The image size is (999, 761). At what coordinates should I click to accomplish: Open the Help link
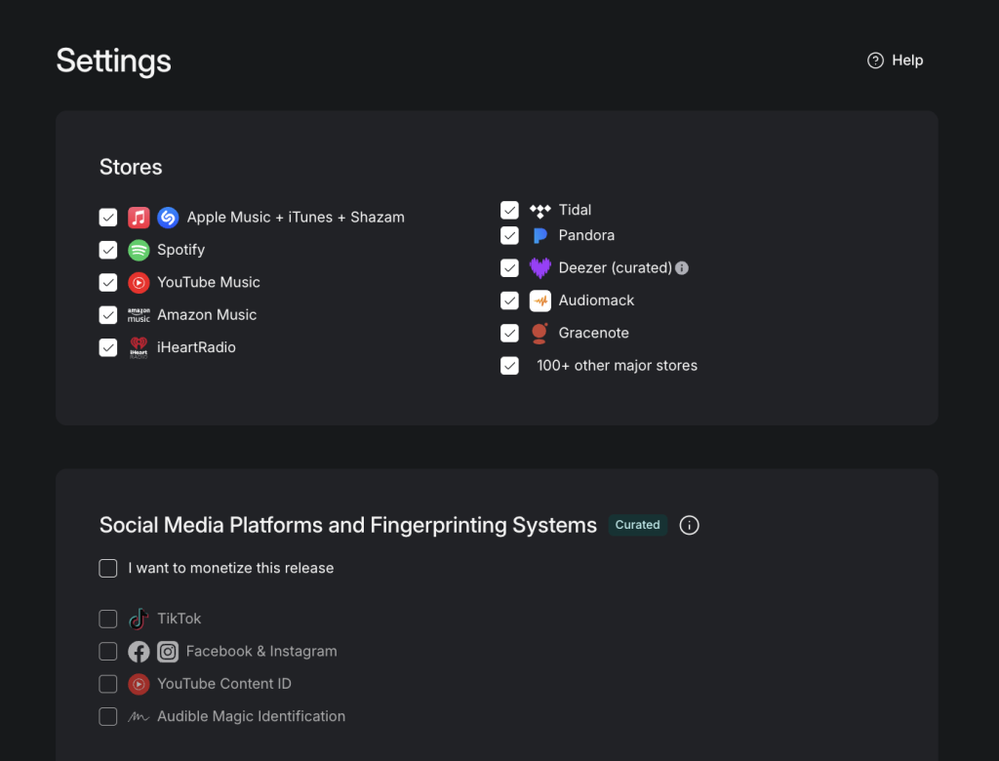896,60
